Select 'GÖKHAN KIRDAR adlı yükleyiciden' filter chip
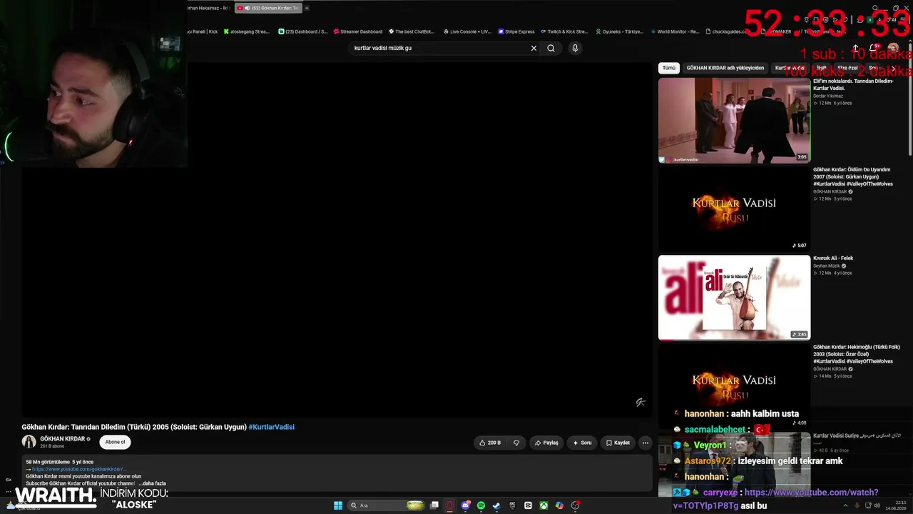The image size is (913, 514). (725, 68)
